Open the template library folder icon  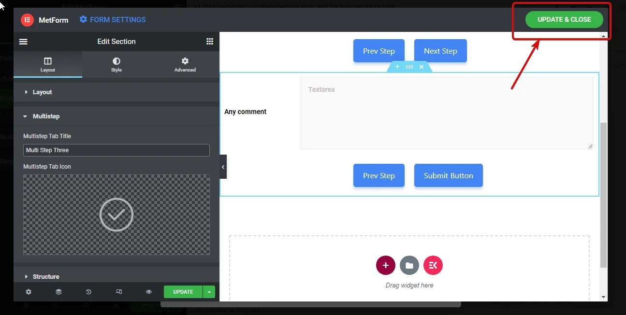409,265
